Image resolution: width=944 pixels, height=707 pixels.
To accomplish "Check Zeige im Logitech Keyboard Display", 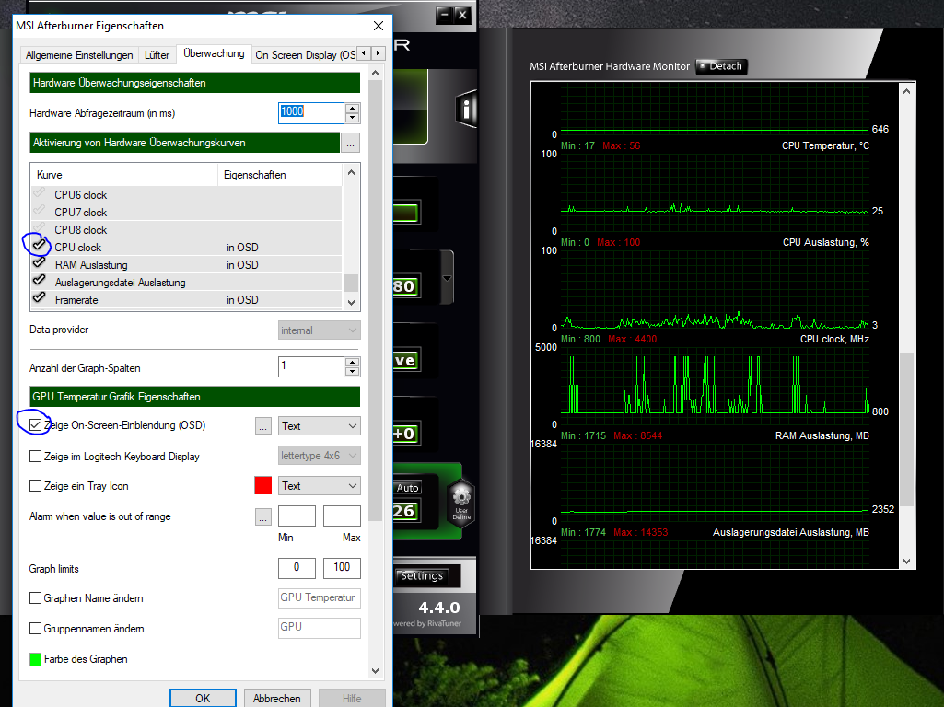I will click(36, 456).
